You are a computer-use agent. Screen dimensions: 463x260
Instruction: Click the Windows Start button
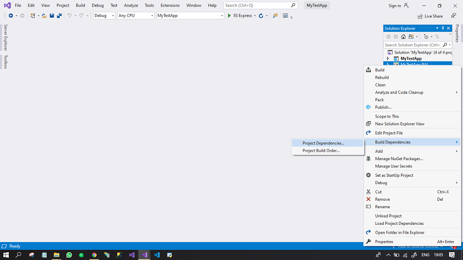[x=6, y=255]
